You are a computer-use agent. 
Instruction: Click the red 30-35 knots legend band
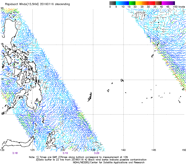[152, 3]
